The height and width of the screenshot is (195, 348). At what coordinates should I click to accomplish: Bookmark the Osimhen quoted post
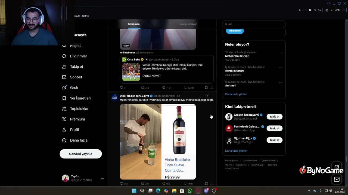[206, 88]
